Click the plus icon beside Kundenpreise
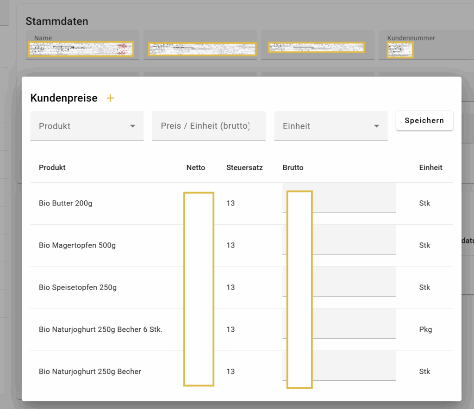 [110, 98]
